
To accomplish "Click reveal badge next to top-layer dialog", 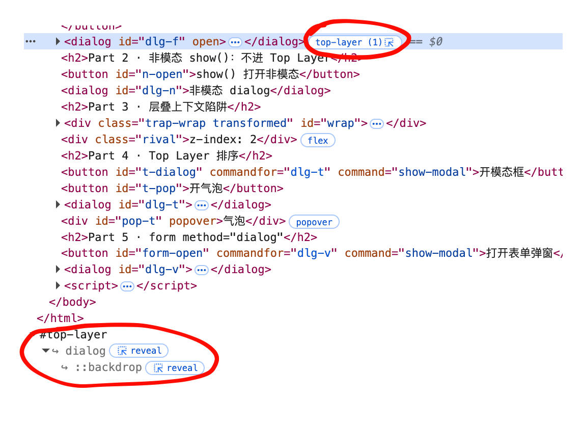I will [x=139, y=351].
